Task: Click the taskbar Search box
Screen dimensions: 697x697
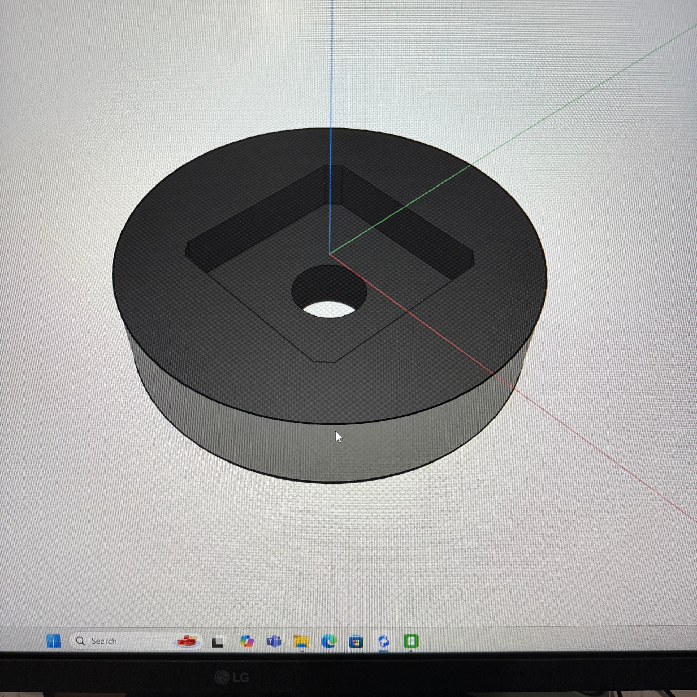Action: pyautogui.click(x=136, y=641)
